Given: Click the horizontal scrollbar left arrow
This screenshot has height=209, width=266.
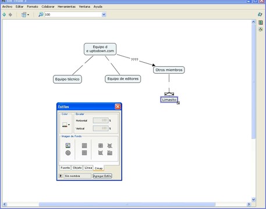Looking at the screenshot, I should click(x=5, y=204).
